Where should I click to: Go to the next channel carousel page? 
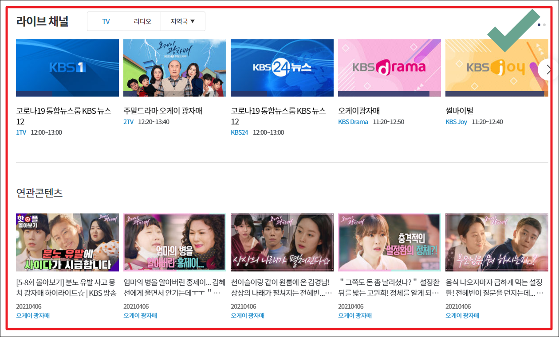coord(549,69)
